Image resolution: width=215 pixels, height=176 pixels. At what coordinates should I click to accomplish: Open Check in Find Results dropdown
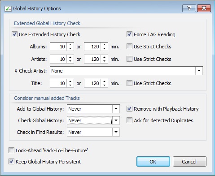[x=116, y=132]
